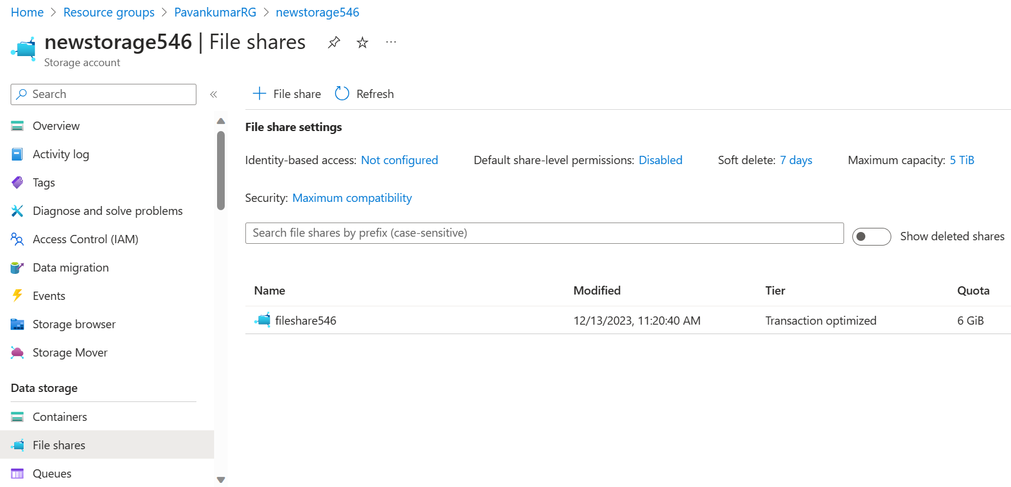The image size is (1011, 487).
Task: Click the Diagnose and solve problems icon
Action: (17, 211)
